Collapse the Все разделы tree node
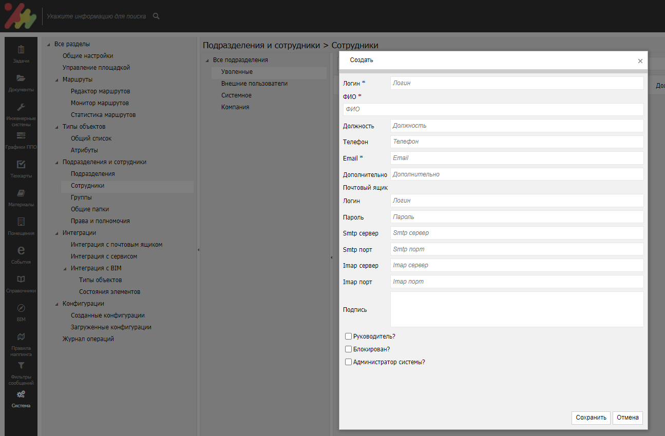Image resolution: width=665 pixels, height=436 pixels. pos(48,45)
